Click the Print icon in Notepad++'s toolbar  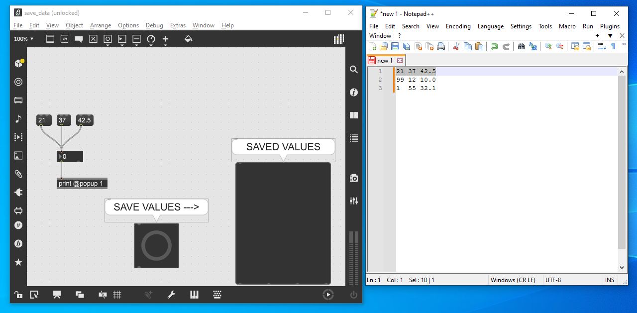[440, 46]
